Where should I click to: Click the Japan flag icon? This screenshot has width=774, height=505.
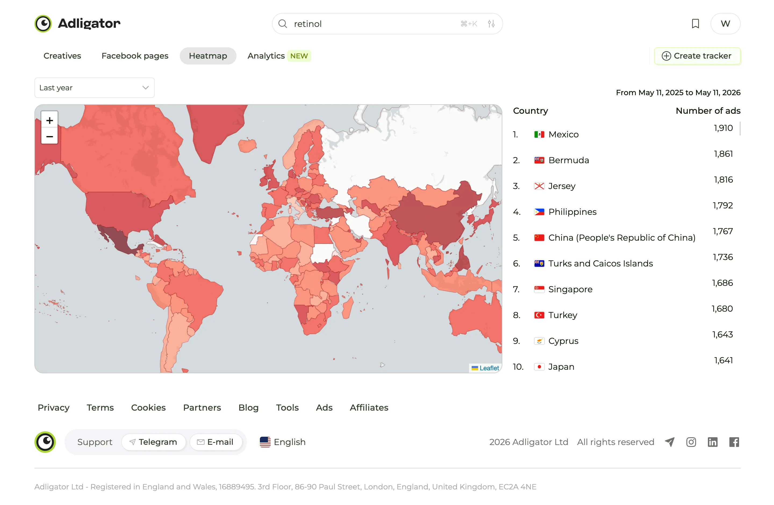(539, 367)
